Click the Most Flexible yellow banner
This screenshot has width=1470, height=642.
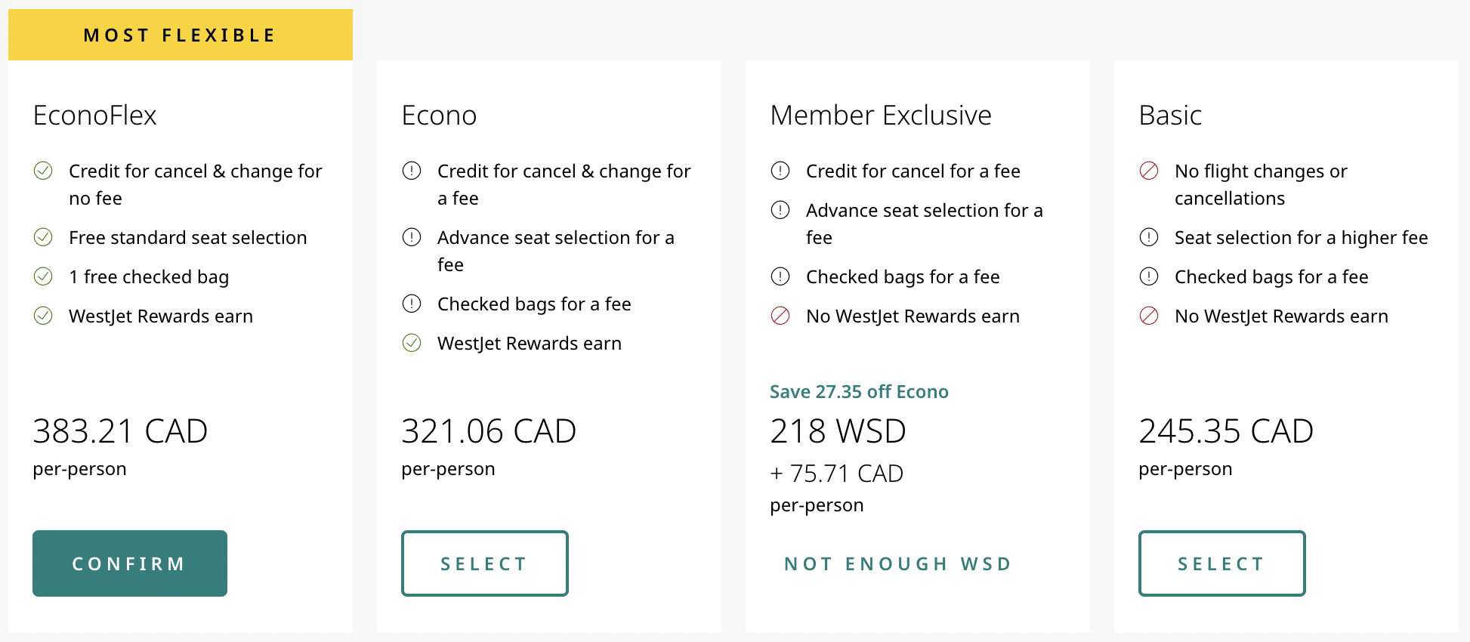180,35
